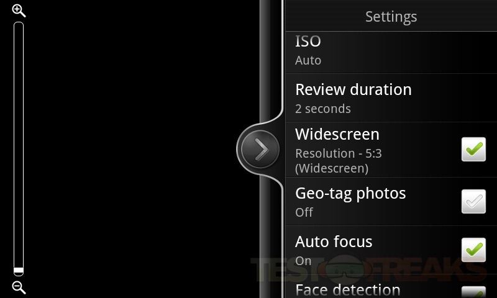Select the Auto focus label
Screen dimensions: 497x298
pyautogui.click(x=334, y=242)
